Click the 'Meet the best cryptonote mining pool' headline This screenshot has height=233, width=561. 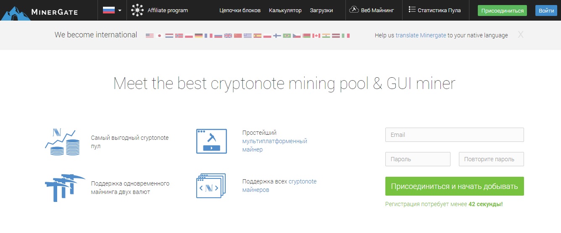coord(284,83)
